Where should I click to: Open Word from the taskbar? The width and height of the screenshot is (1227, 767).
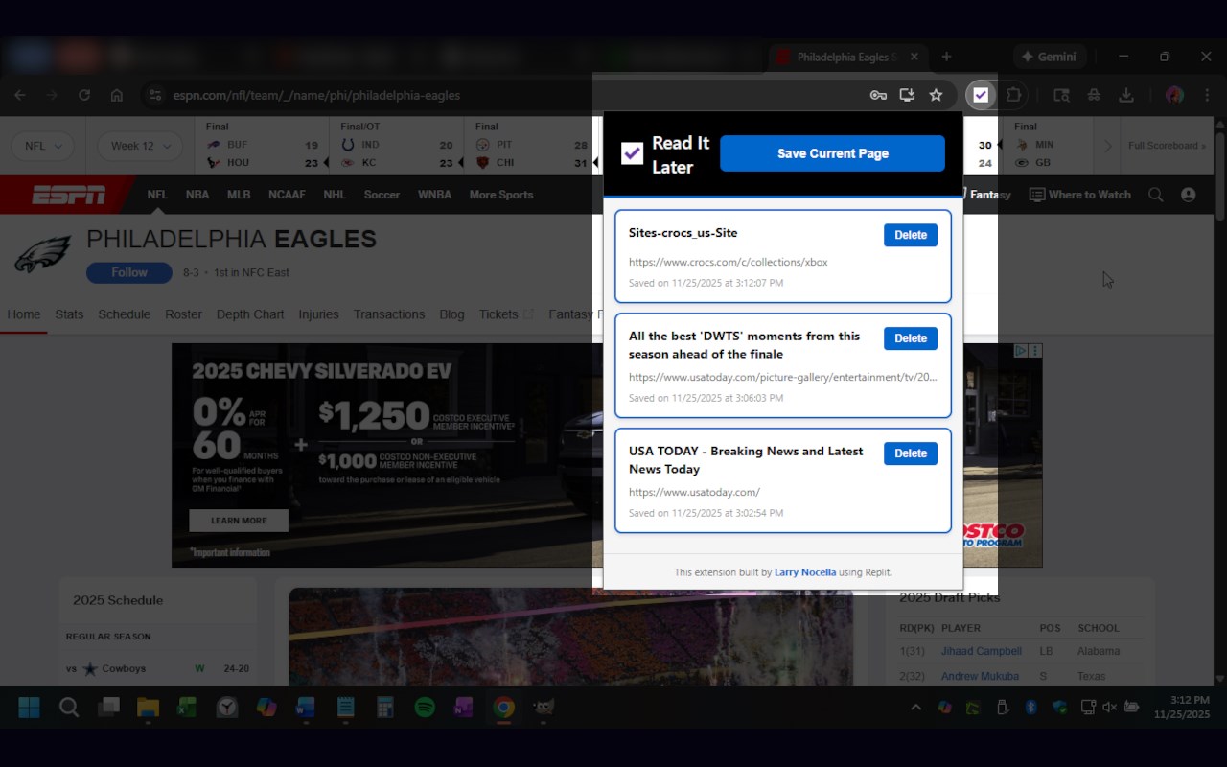click(306, 708)
